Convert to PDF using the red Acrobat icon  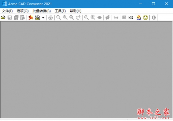pos(31,18)
